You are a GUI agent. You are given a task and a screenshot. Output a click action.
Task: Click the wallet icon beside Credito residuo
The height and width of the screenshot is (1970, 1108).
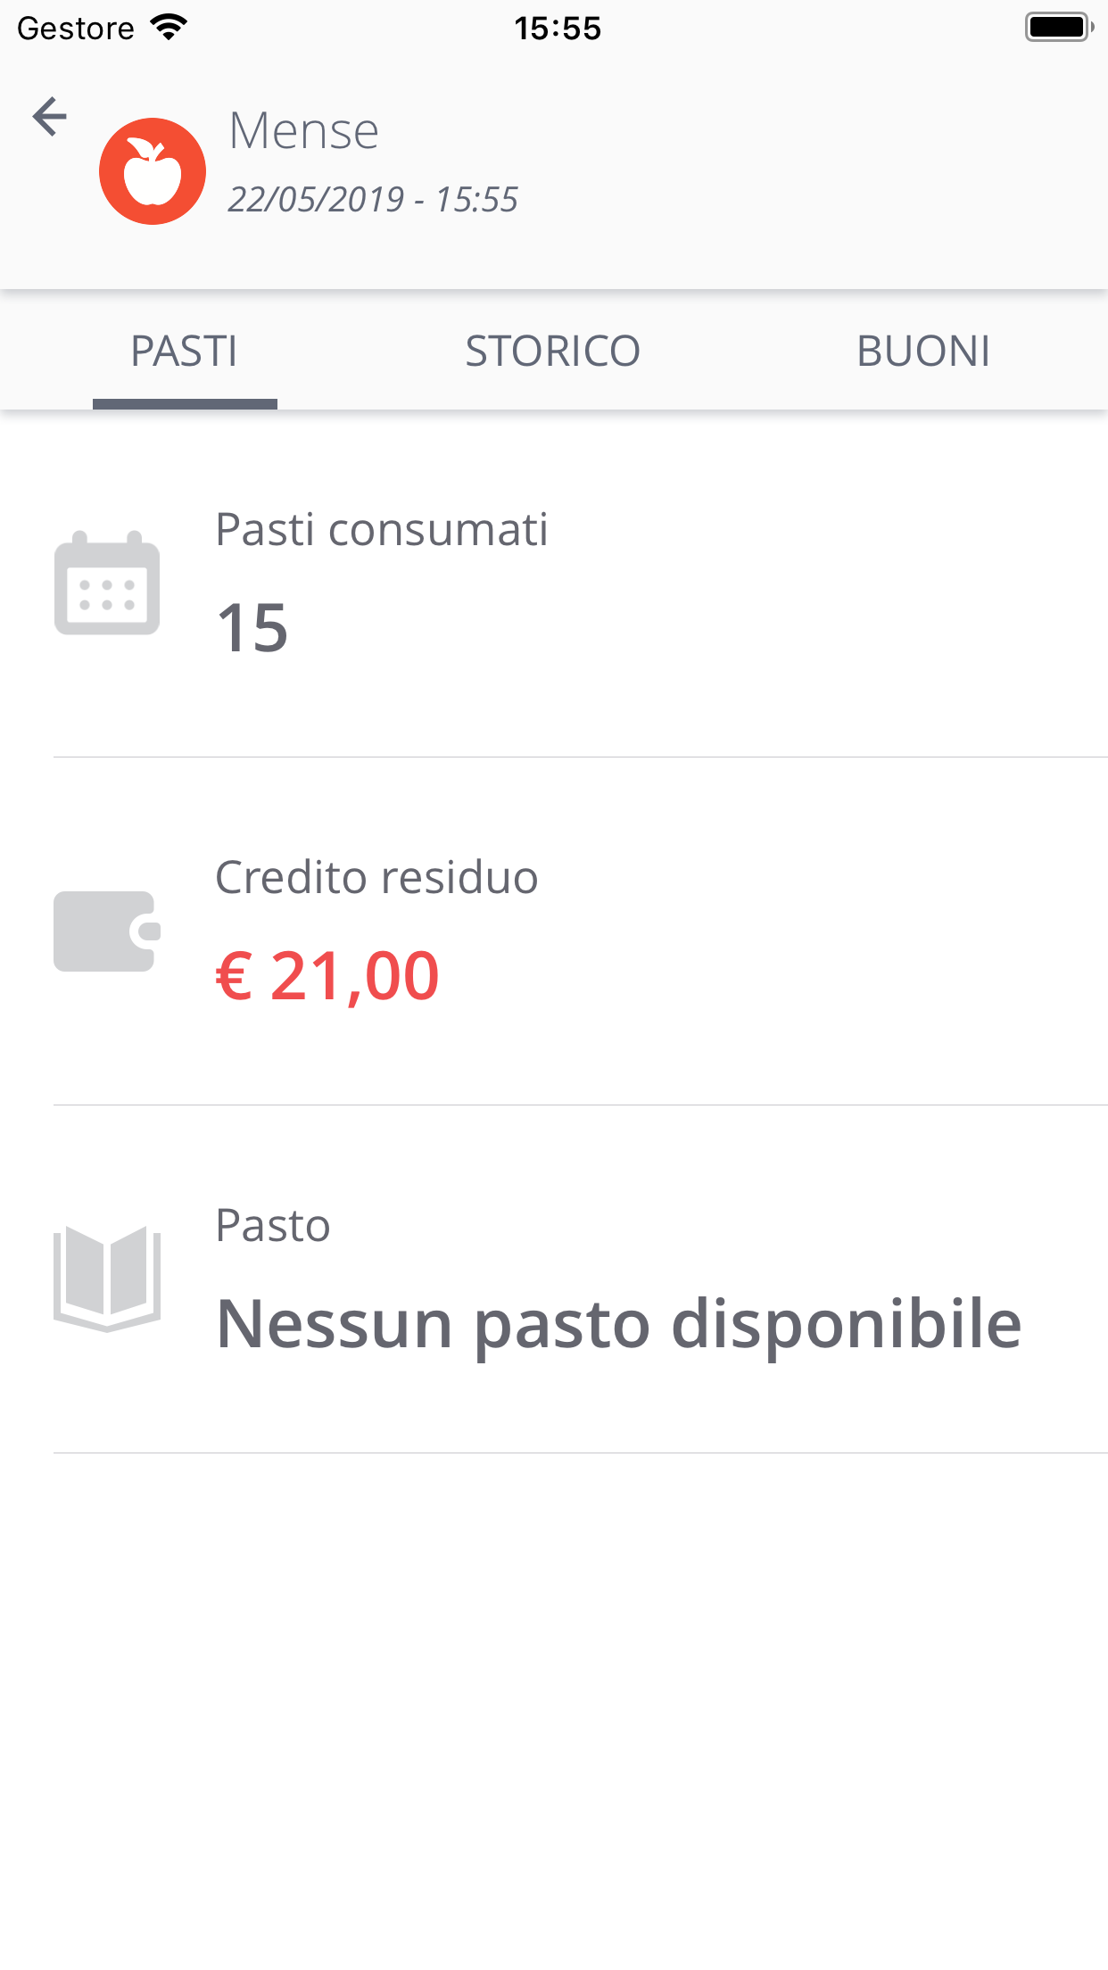pyautogui.click(x=107, y=931)
